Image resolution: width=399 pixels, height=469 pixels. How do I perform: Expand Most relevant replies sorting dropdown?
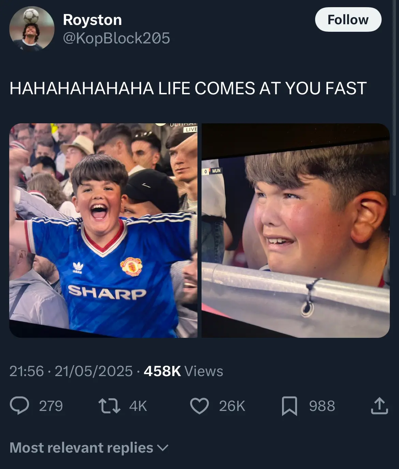click(x=89, y=447)
